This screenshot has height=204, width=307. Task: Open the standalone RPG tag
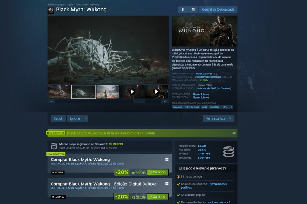tap(225, 107)
